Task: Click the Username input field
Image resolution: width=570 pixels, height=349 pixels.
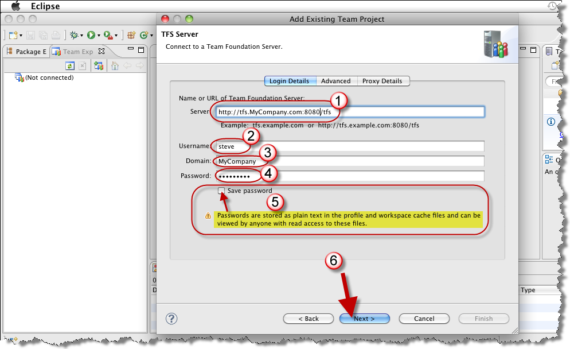Action: tap(350, 146)
